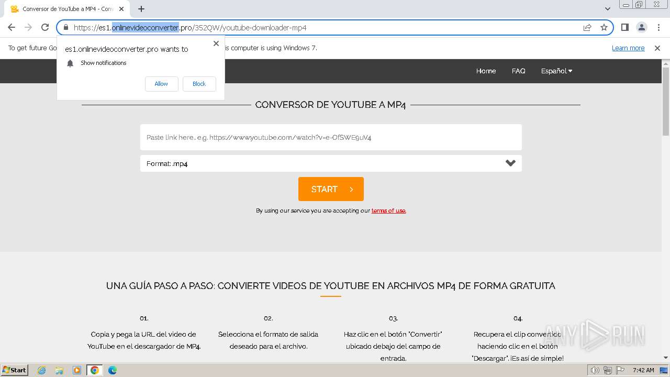Allow notifications from onlinevideoconverter.pro
This screenshot has height=377, width=670.
click(x=161, y=84)
